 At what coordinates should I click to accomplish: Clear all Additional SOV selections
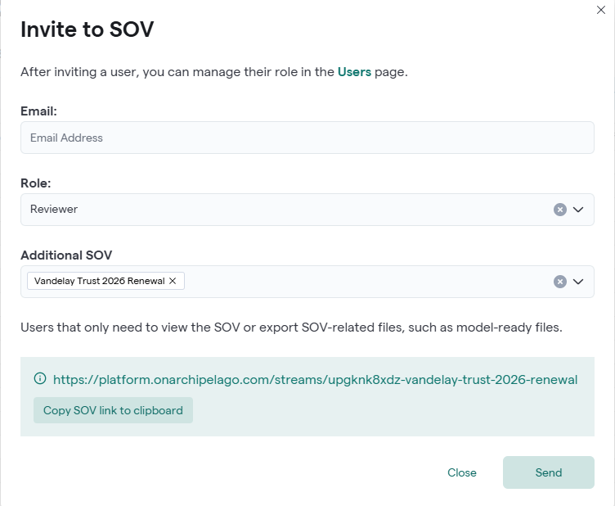(x=560, y=282)
